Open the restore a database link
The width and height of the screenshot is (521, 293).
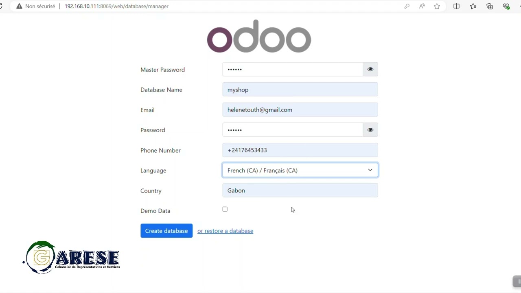click(x=225, y=231)
